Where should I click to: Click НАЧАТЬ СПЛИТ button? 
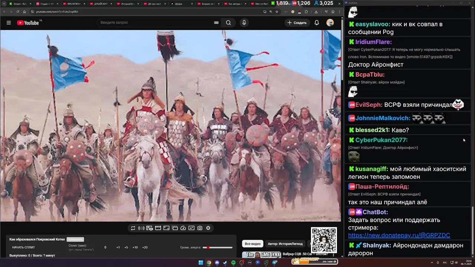point(24,247)
